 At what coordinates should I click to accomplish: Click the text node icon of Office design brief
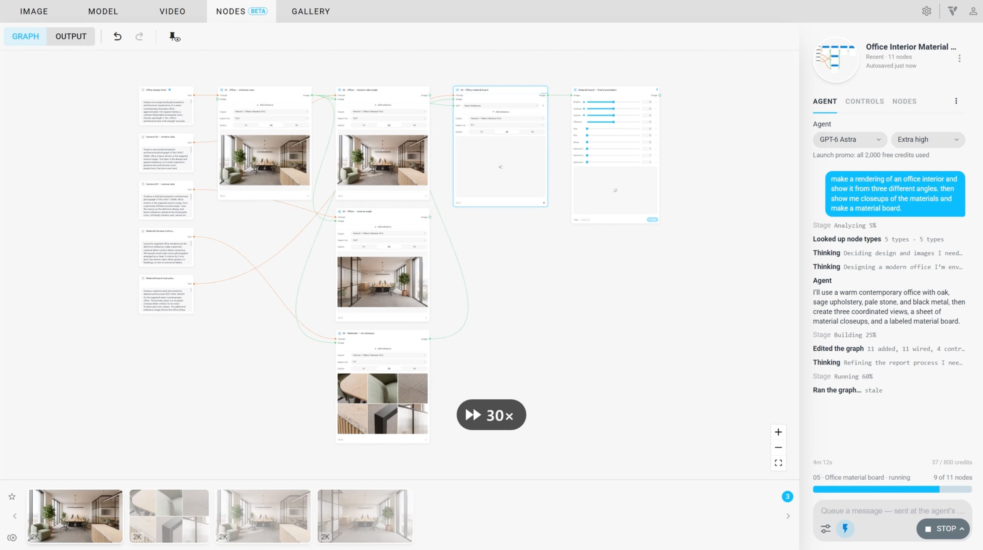143,90
